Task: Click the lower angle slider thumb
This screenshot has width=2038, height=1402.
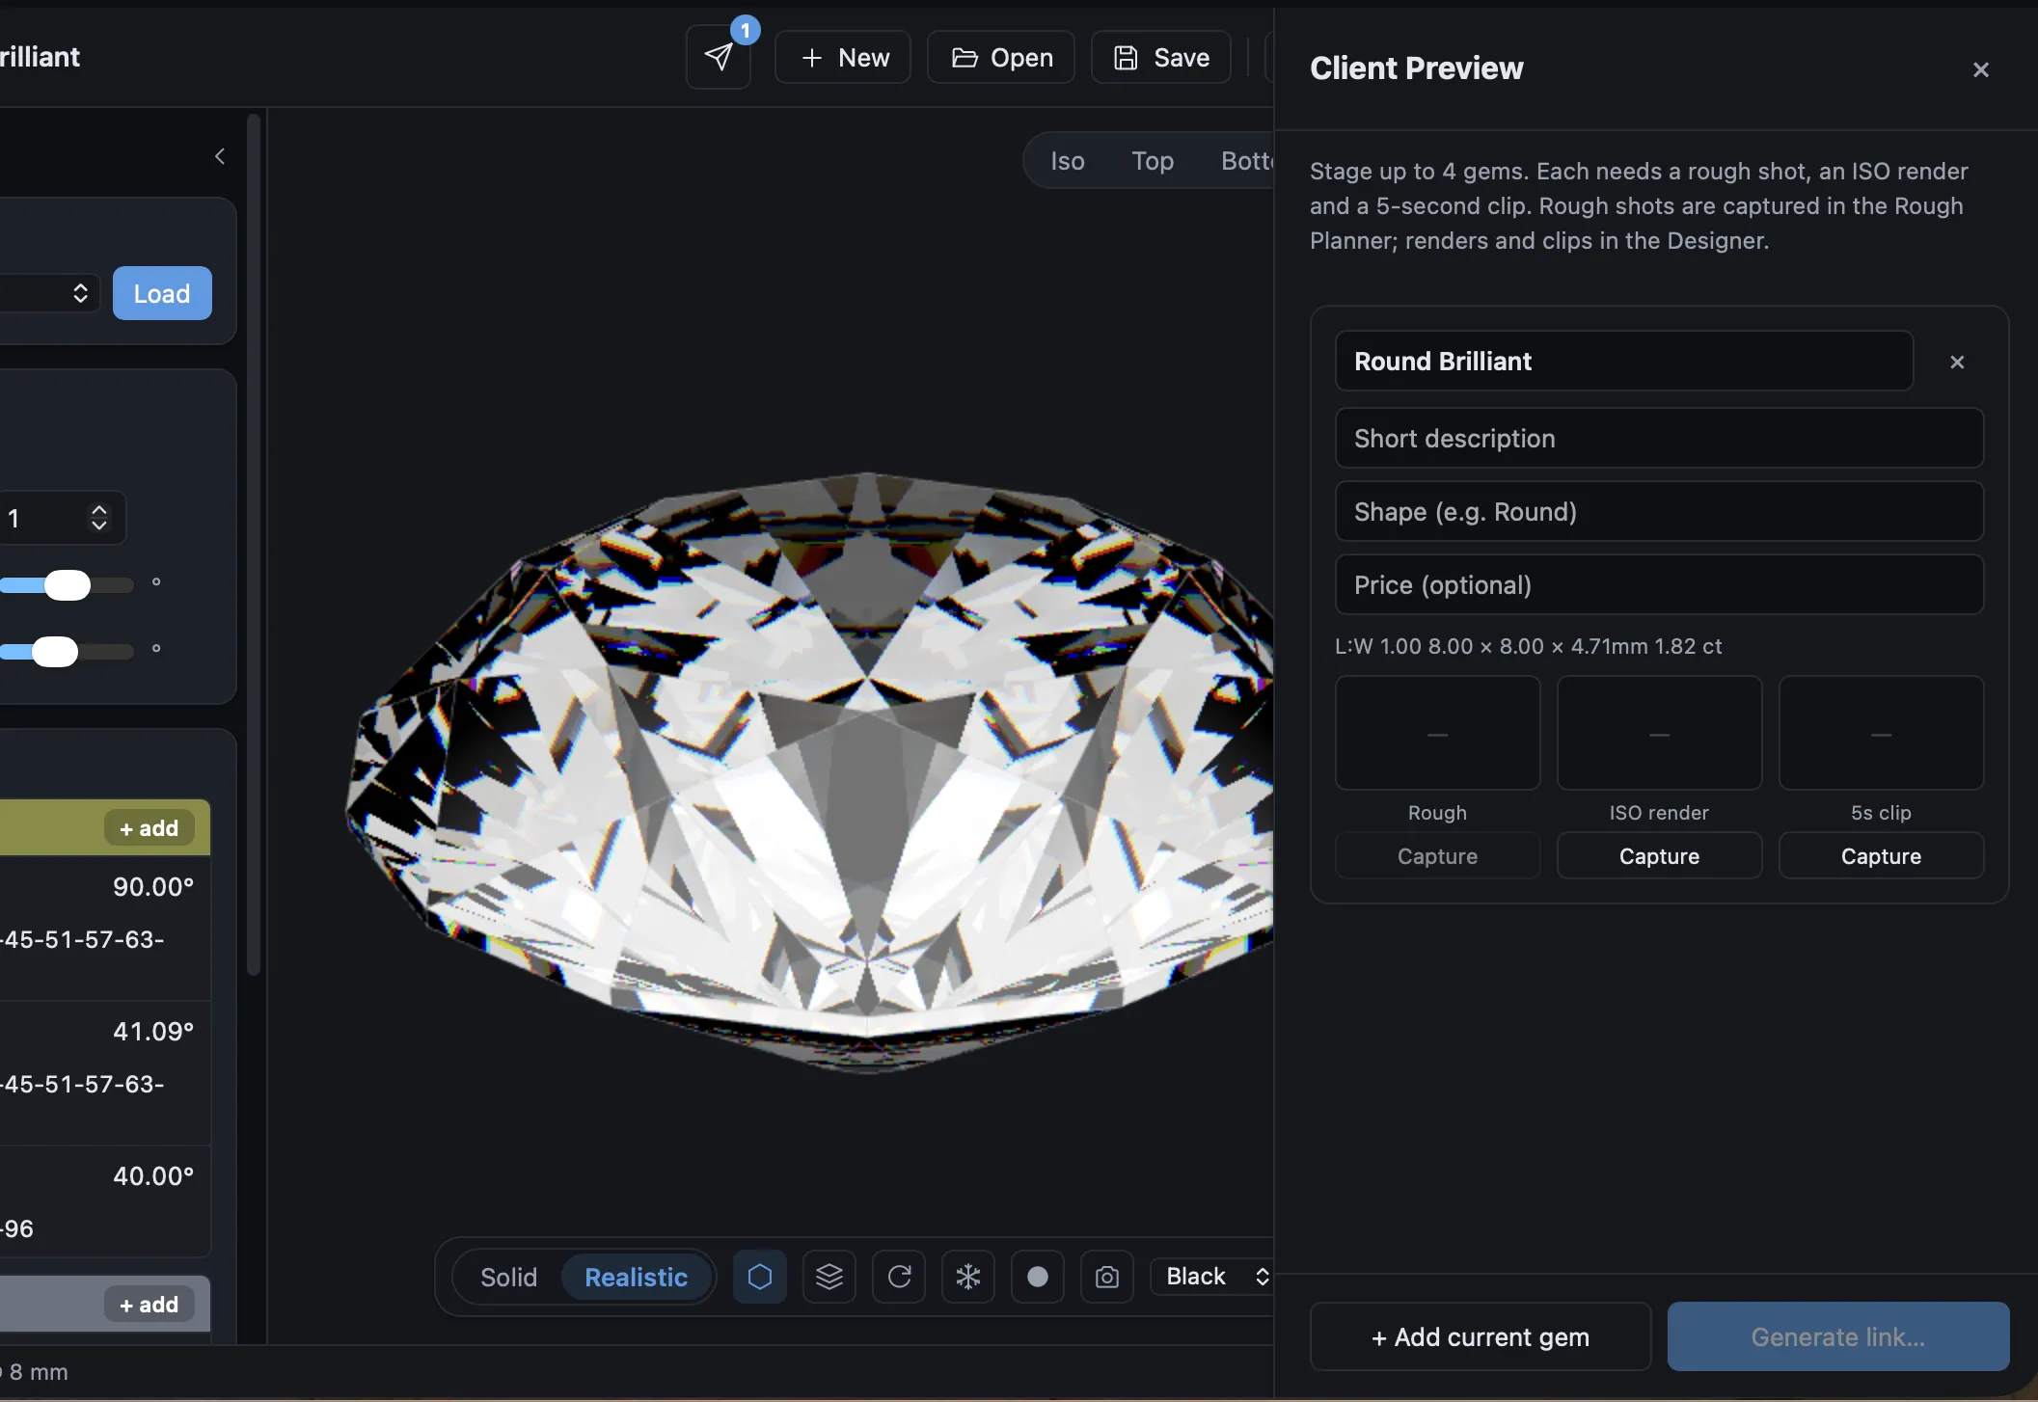Action: [55, 652]
